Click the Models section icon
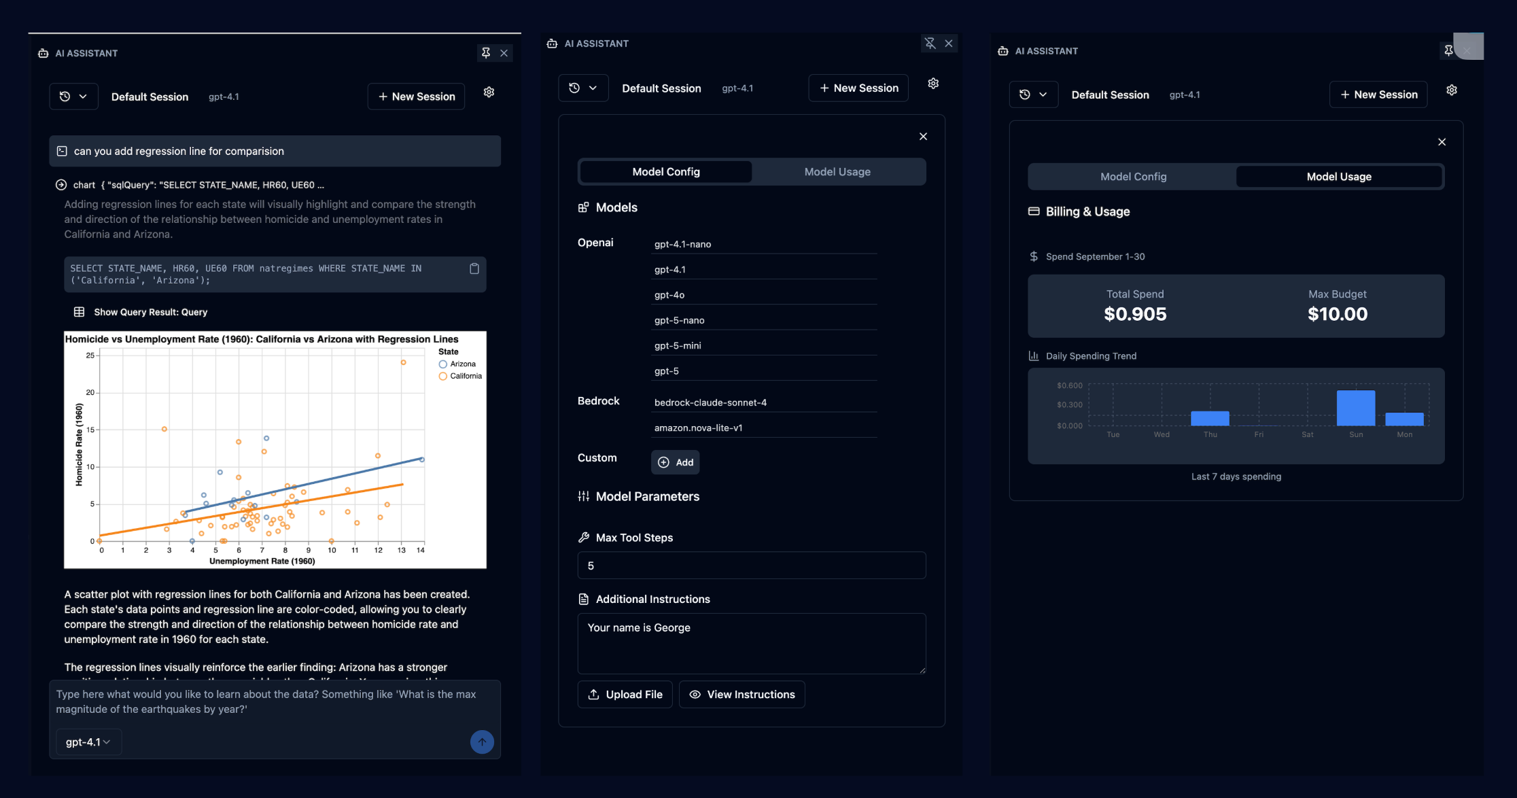Viewport: 1517px width, 798px height. [x=583, y=207]
